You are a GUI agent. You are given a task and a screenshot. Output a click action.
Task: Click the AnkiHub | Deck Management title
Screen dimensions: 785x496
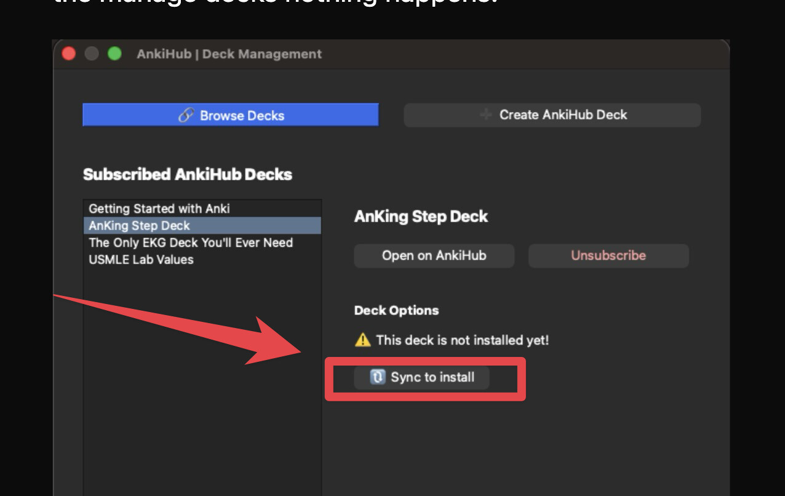pyautogui.click(x=229, y=54)
